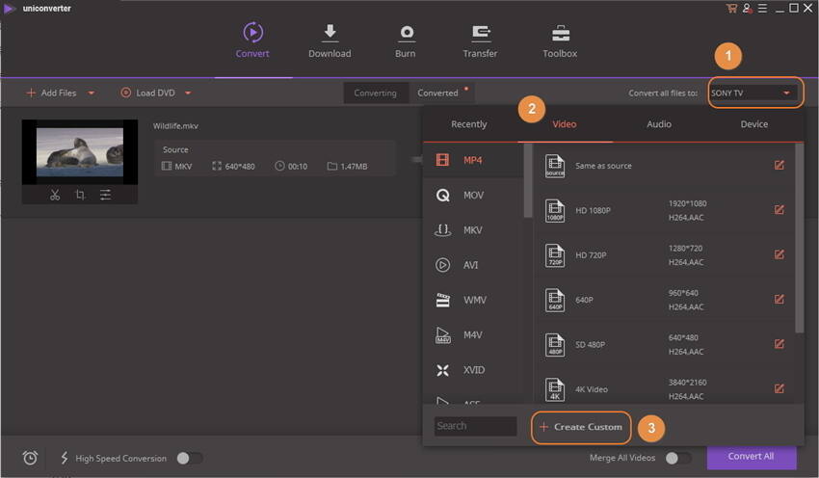Viewport: 819px width, 478px height.
Task: Edit the 4K Video preset
Action: point(779,388)
